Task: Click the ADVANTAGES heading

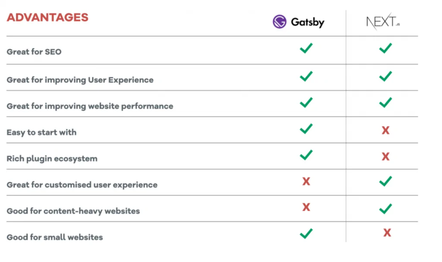Action: tap(48, 17)
